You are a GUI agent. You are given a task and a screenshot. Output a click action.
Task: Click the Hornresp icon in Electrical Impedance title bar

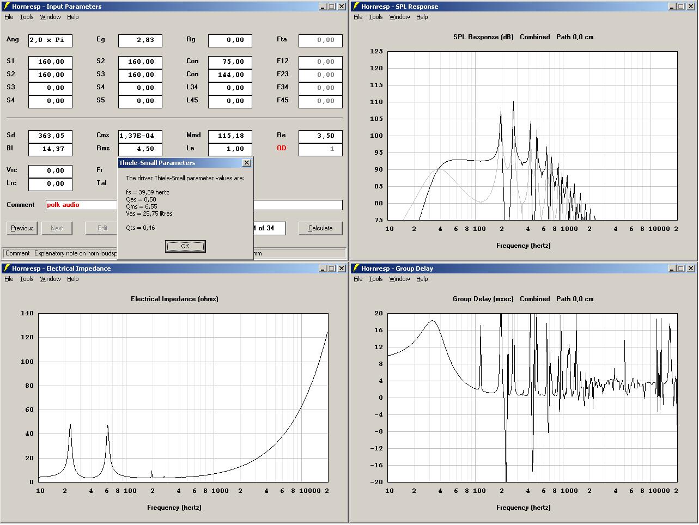(7, 268)
